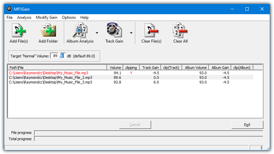Click the File progress bar
274x154 pixels.
(x=149, y=133)
